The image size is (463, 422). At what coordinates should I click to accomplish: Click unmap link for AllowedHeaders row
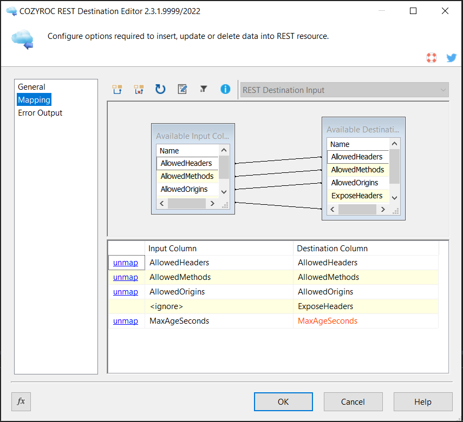coord(125,263)
